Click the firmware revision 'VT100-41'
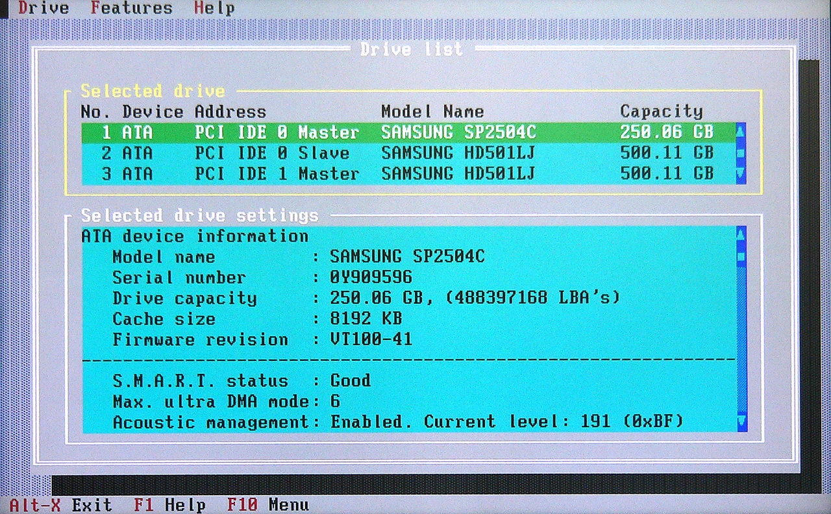Image resolution: width=831 pixels, height=514 pixels. point(371,340)
